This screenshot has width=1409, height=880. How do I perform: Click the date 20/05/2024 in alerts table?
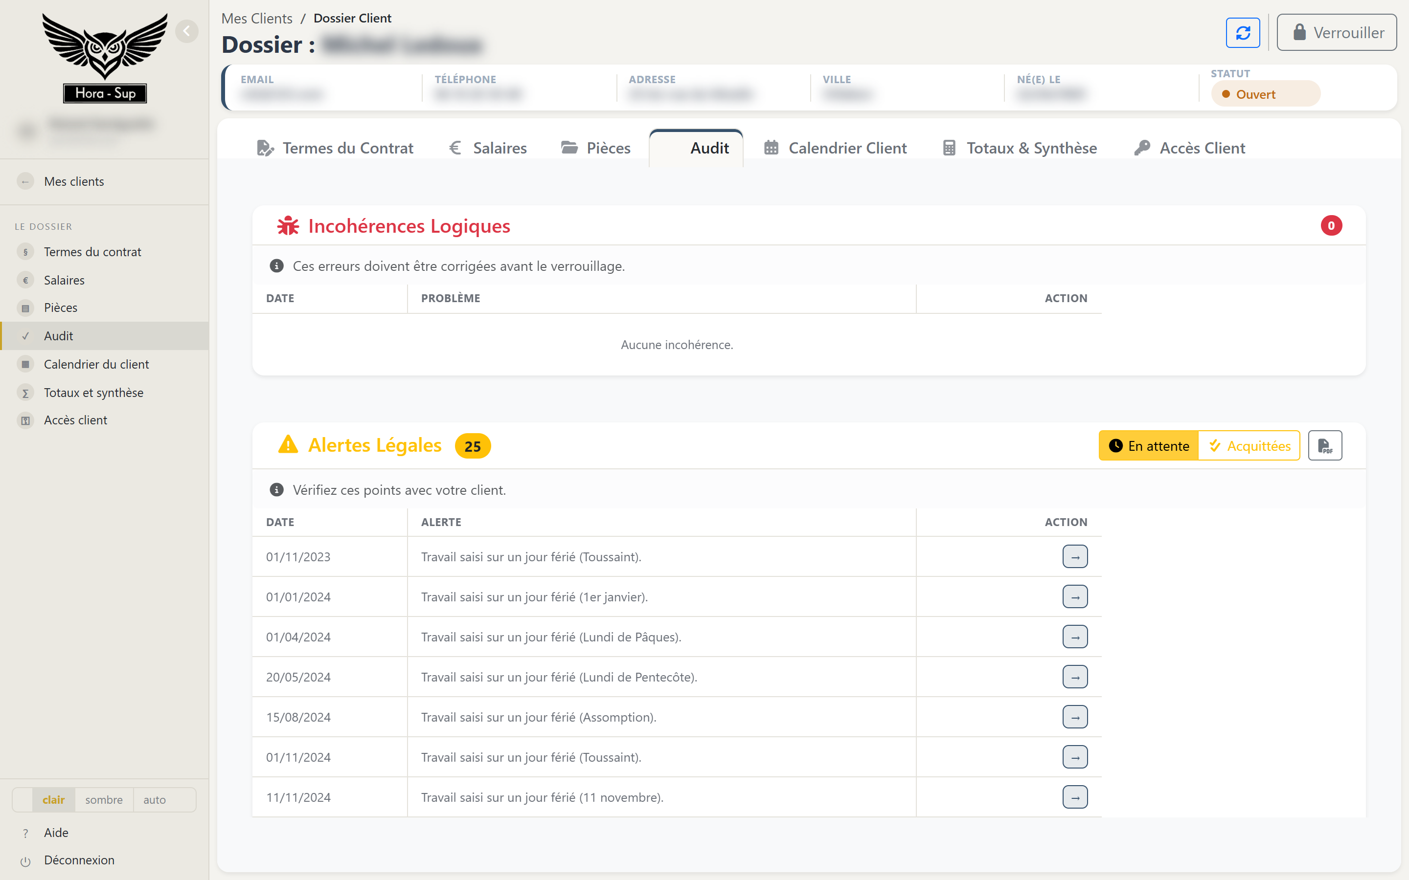pyautogui.click(x=298, y=678)
